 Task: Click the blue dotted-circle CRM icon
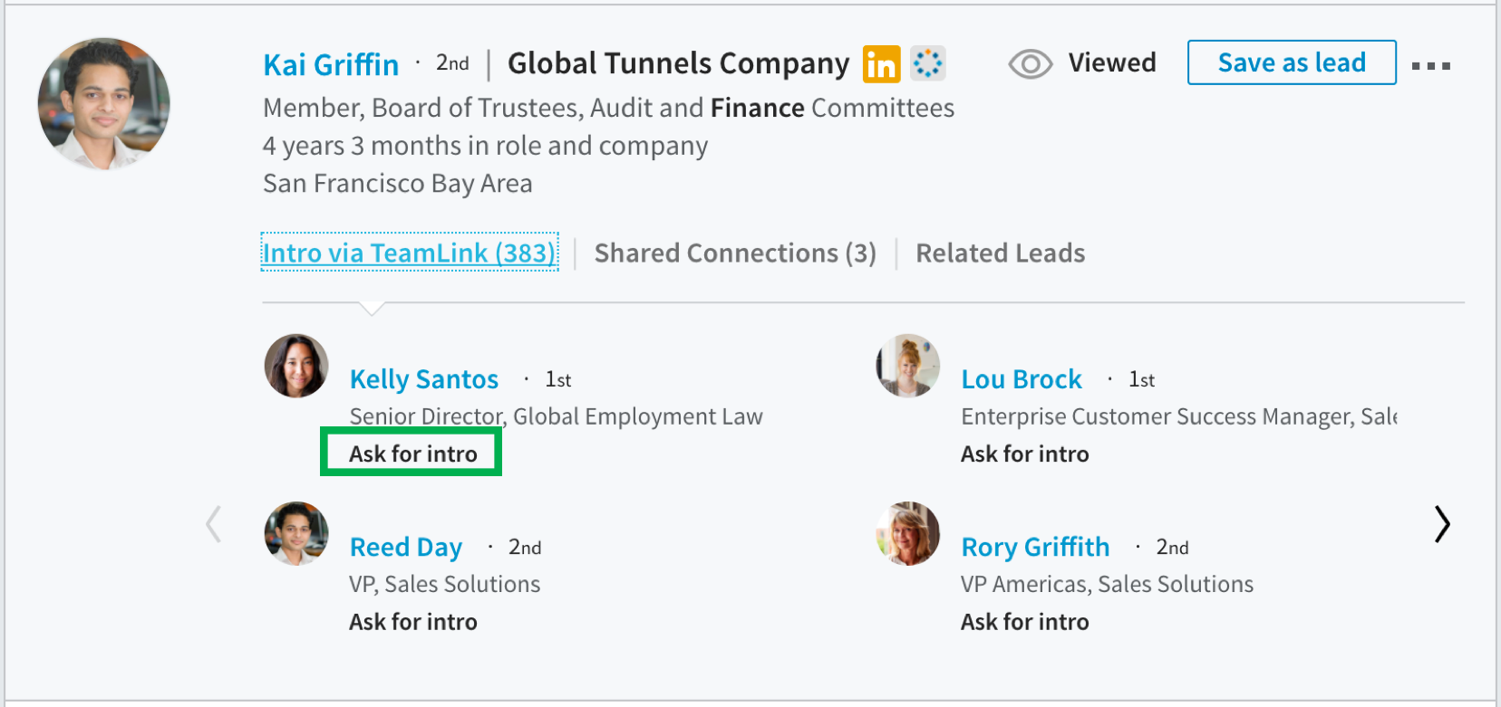(x=927, y=63)
